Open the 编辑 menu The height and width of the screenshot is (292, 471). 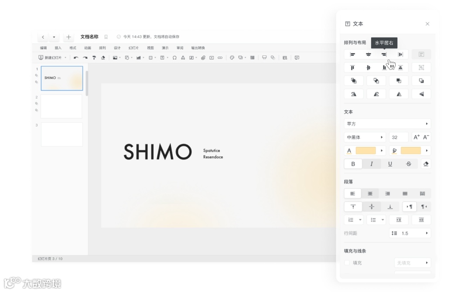43,48
